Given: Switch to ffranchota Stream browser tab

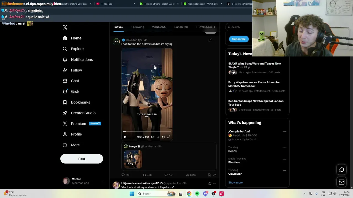Looking at the screenshot, I should (x=203, y=4).
